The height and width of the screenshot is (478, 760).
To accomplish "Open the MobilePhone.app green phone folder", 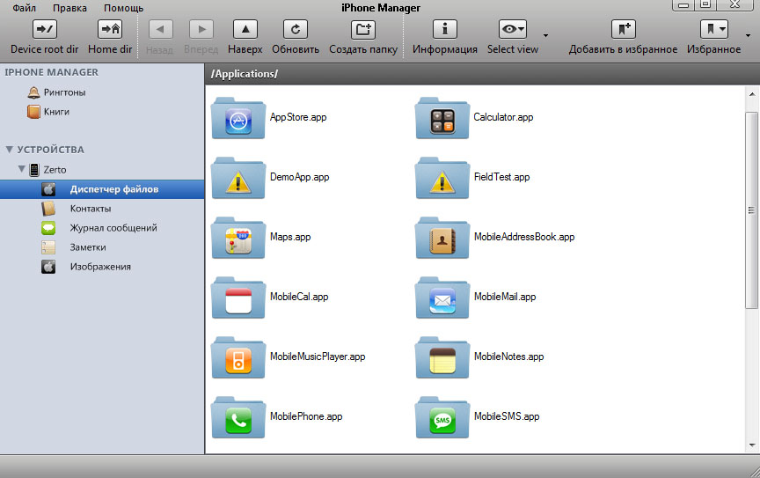I will click(x=238, y=417).
